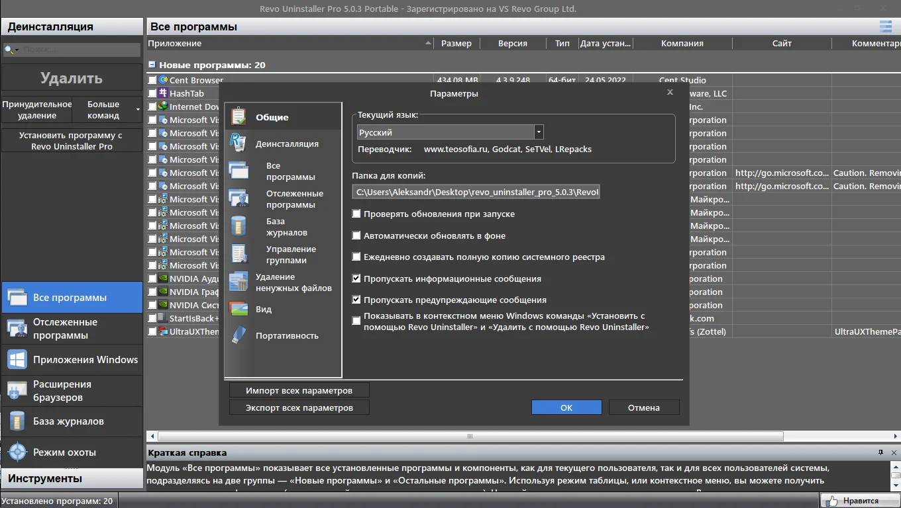Open the Режим охоты crosshair icon

tap(17, 452)
